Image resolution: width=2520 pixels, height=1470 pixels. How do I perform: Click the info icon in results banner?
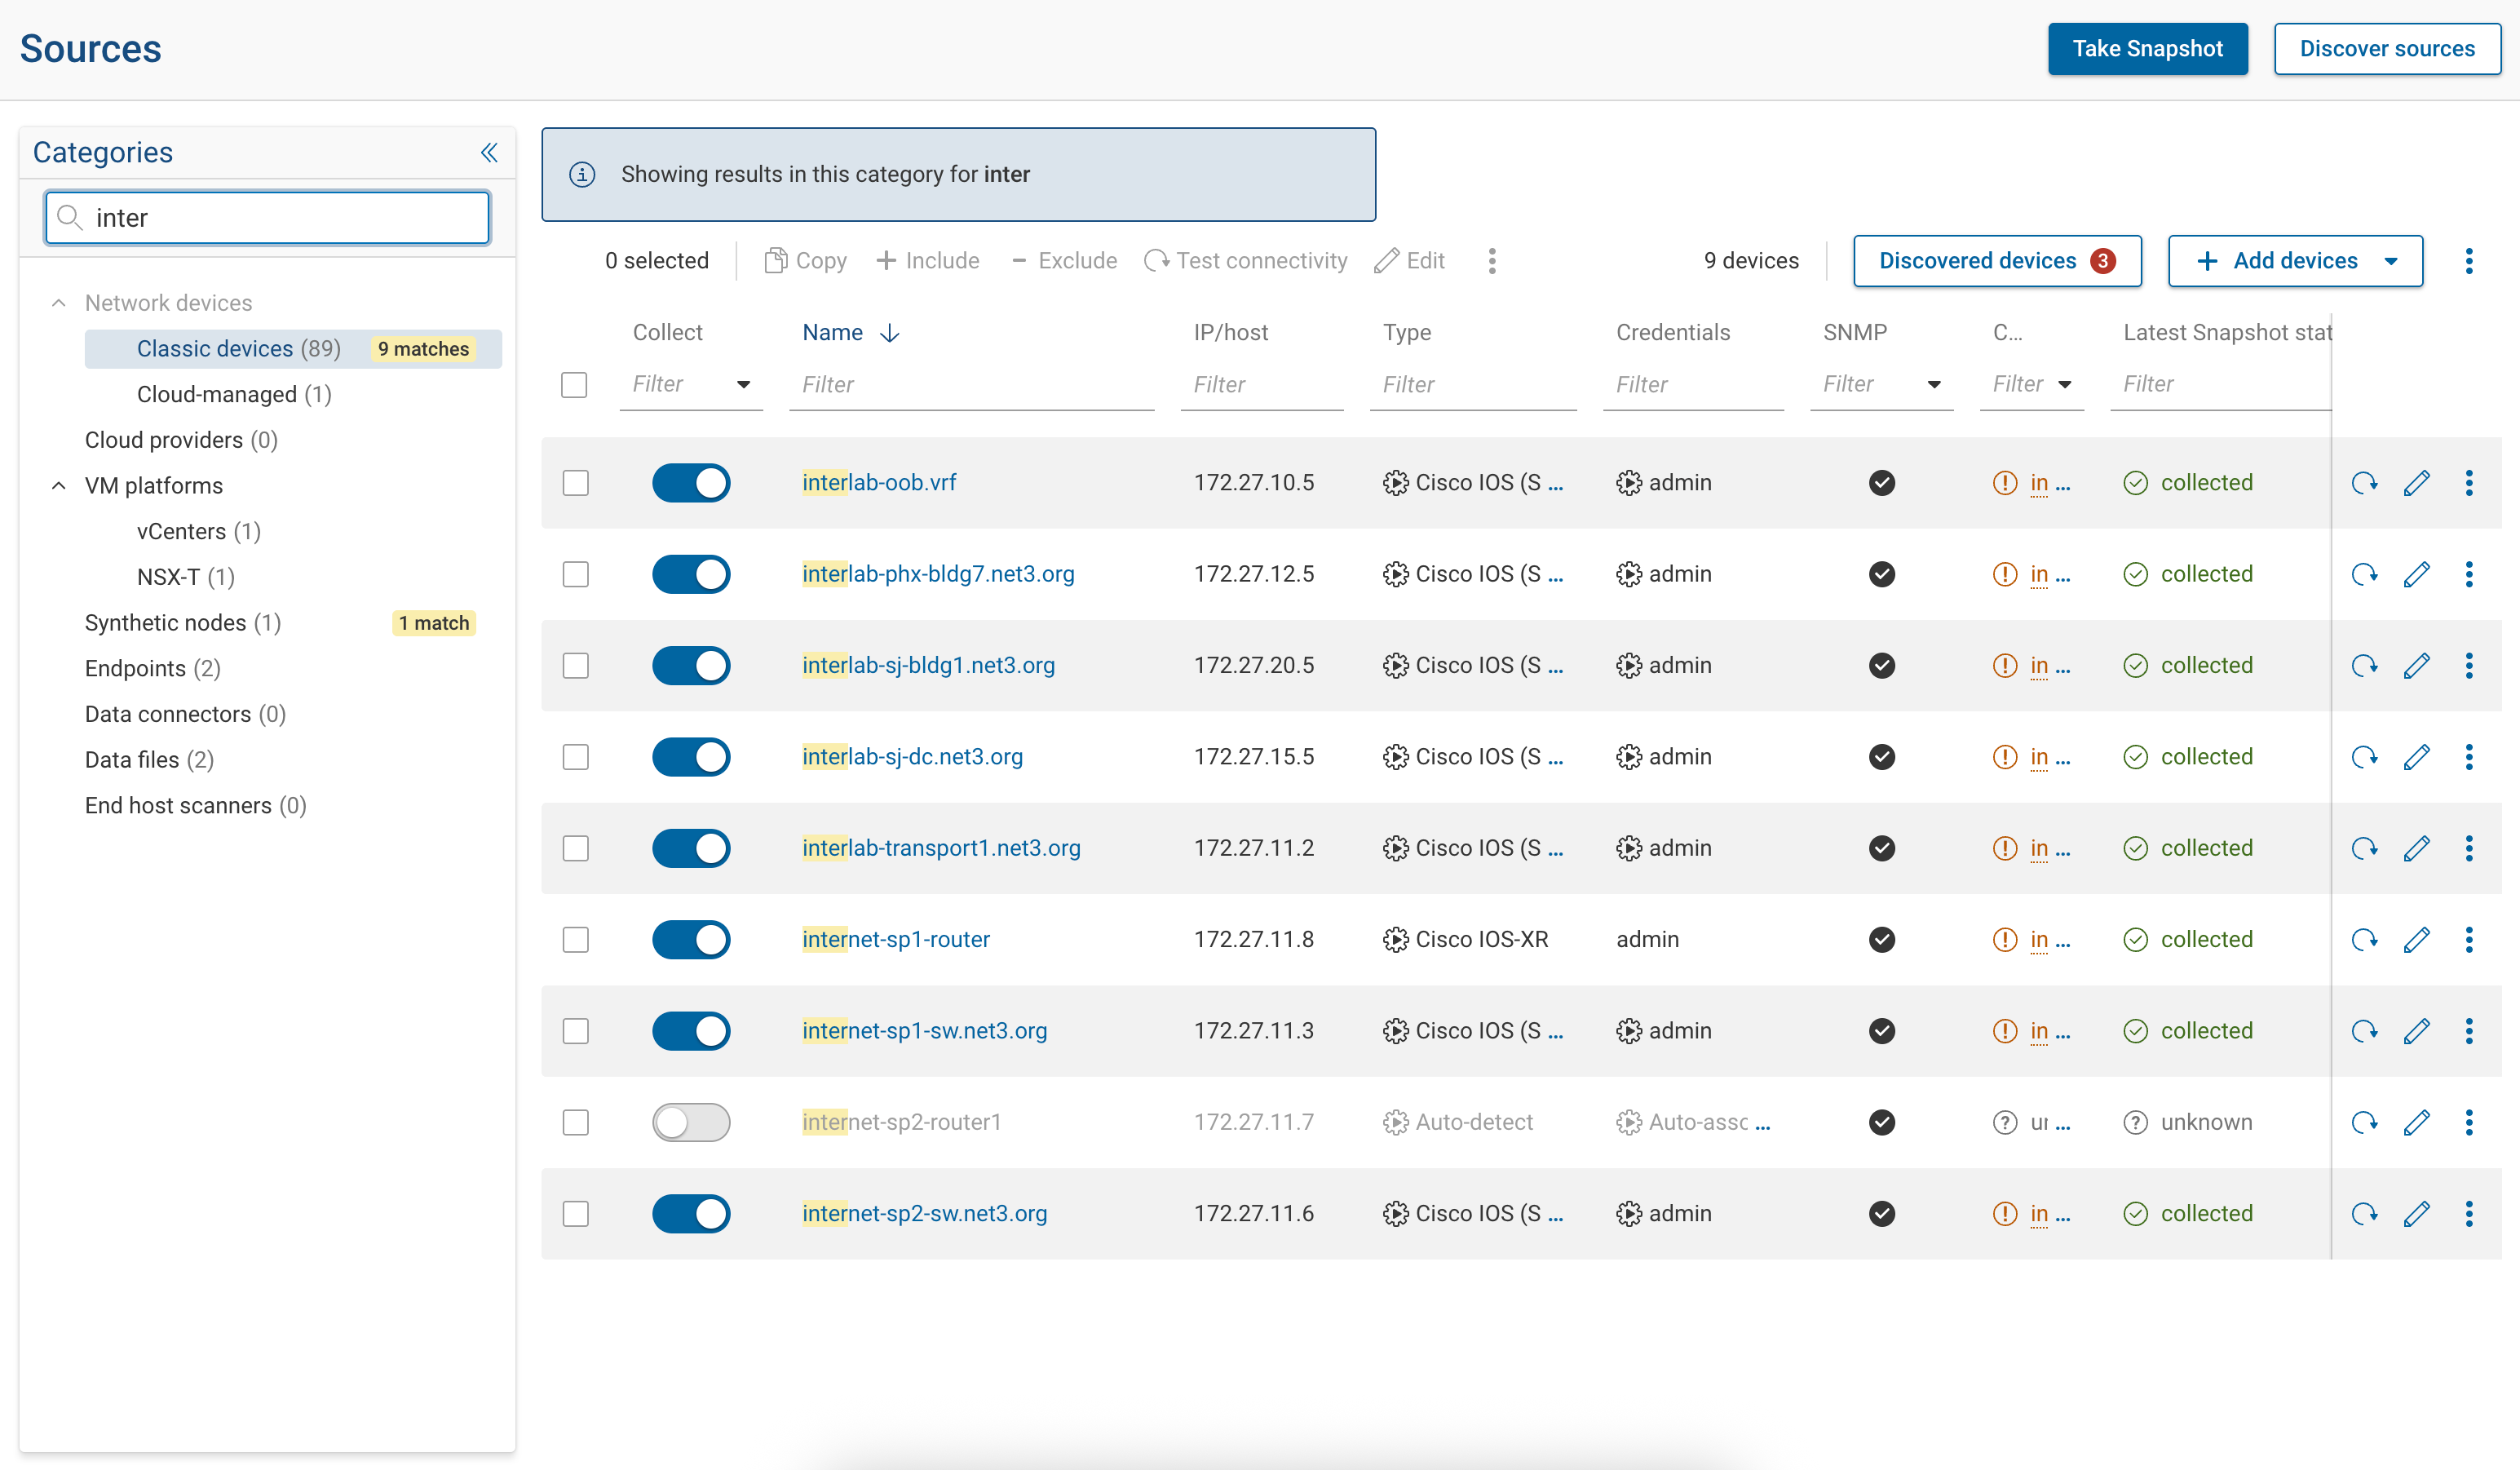point(582,175)
